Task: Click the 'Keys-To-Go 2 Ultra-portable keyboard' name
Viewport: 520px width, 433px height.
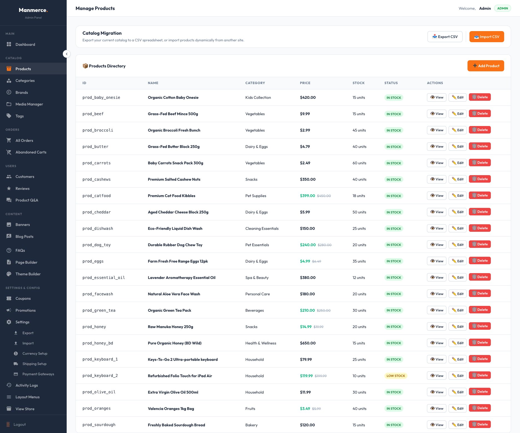Action: 183,359
